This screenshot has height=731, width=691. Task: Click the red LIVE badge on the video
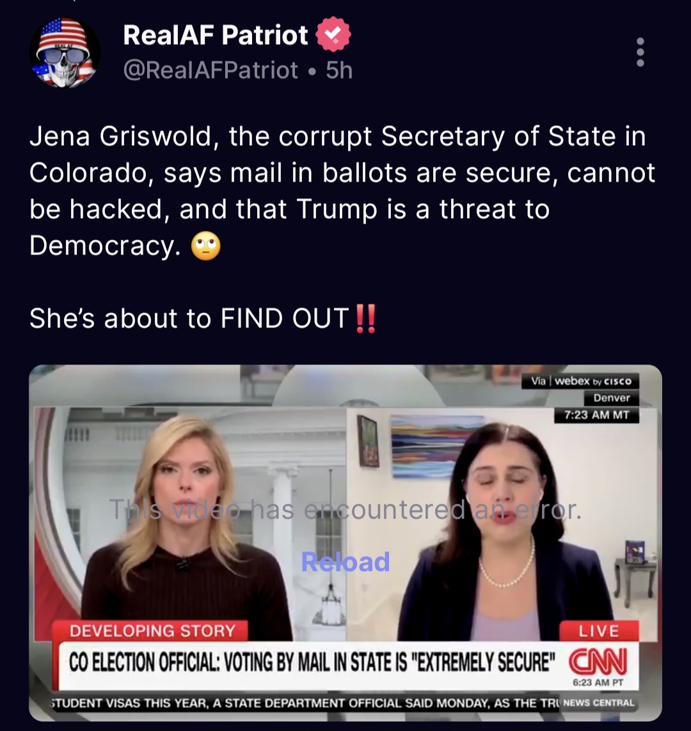599,631
